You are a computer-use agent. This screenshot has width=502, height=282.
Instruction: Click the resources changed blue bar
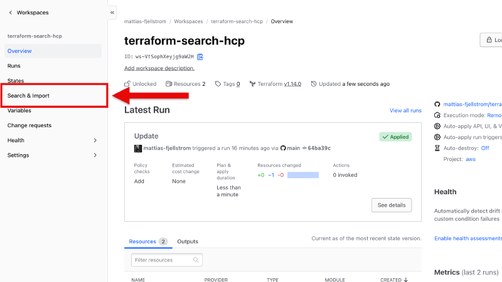(303, 175)
